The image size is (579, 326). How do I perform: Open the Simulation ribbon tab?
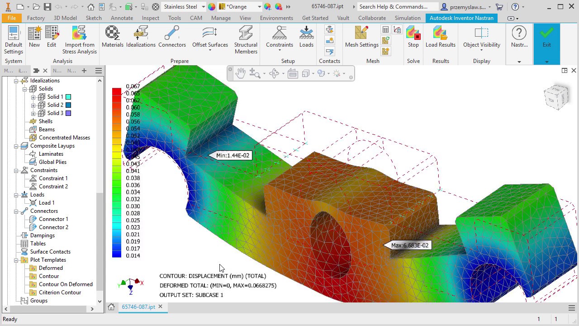click(x=407, y=18)
